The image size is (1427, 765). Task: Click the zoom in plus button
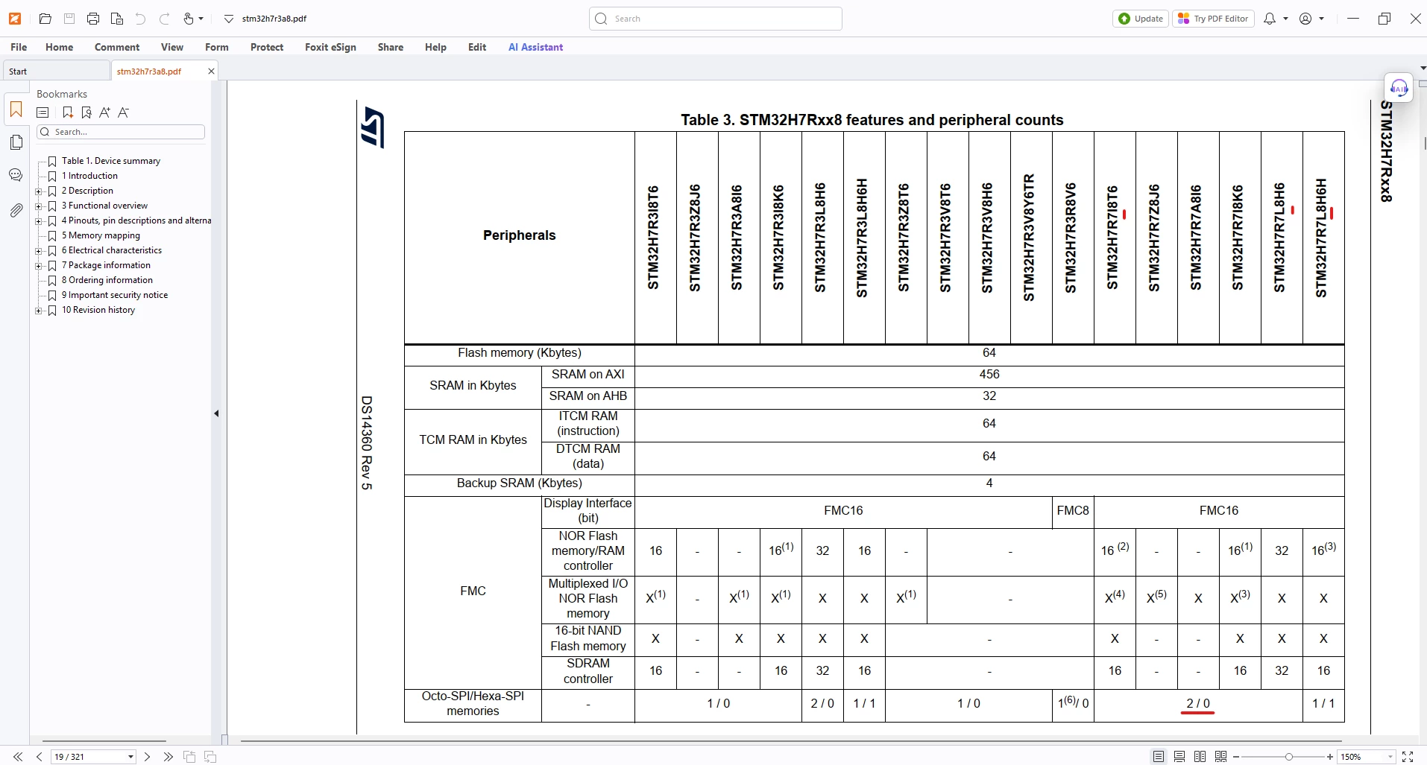1330,757
